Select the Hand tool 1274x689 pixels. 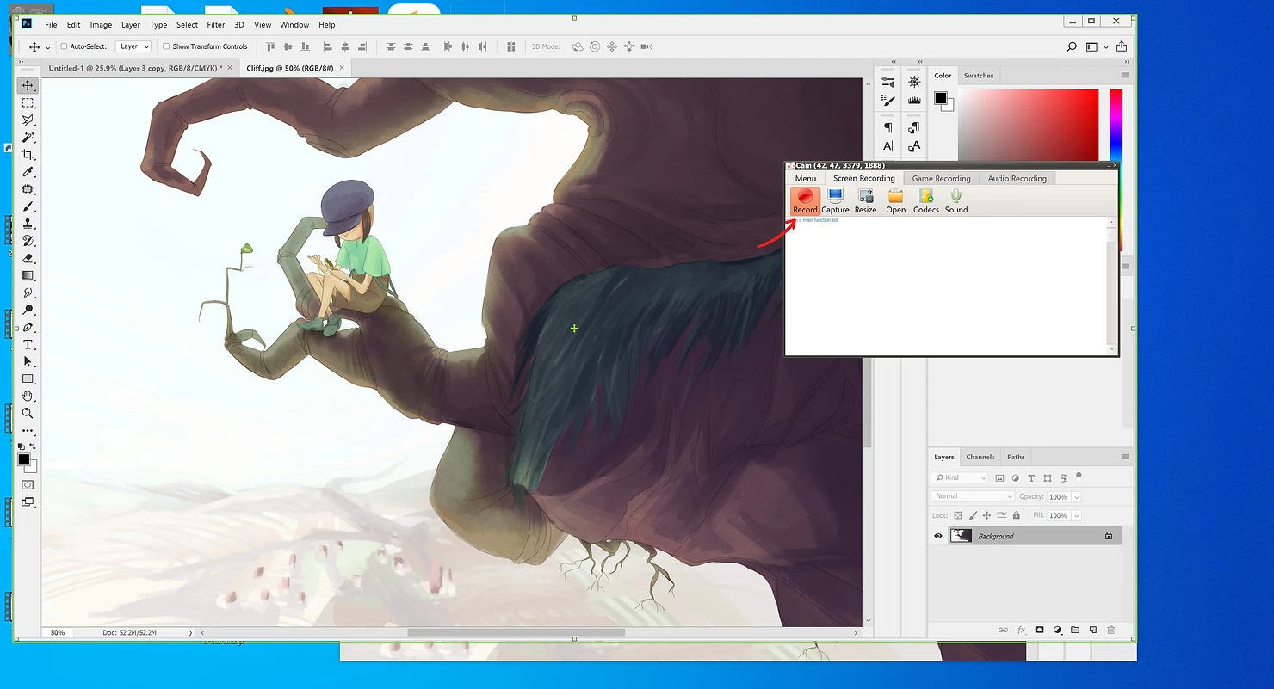pos(28,396)
